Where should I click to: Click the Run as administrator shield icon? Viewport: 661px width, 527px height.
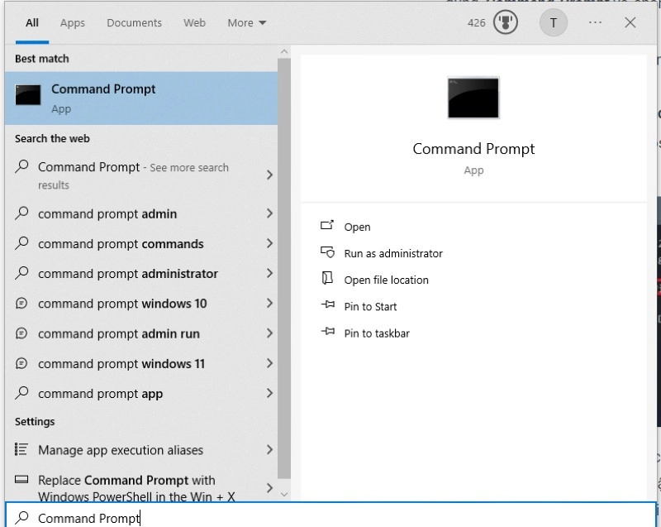coord(327,252)
